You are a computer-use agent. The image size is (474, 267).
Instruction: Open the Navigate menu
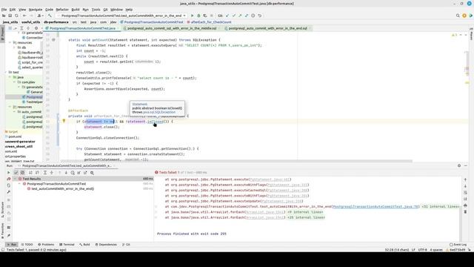pos(36,10)
